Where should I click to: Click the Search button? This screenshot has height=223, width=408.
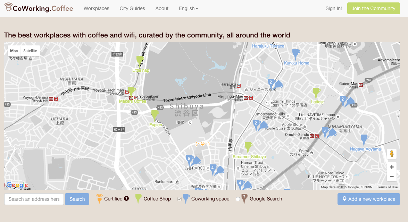pos(77,199)
